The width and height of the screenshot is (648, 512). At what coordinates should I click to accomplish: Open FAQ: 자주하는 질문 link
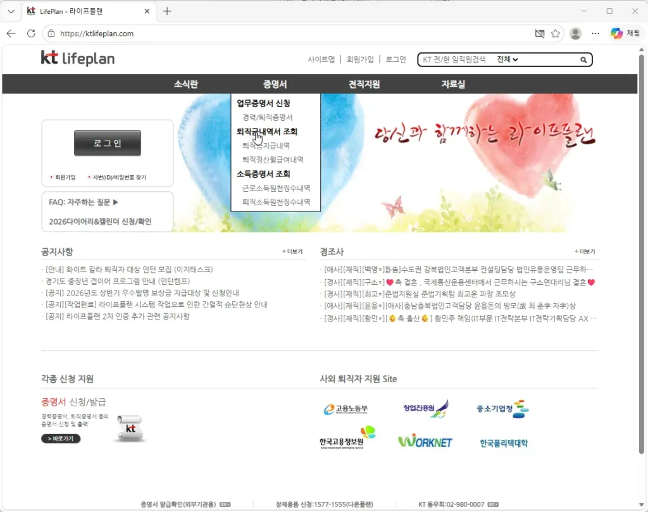(x=84, y=202)
